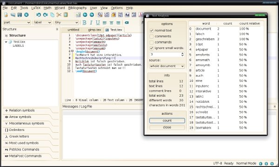This screenshot has width=279, height=167.
Task: Select LABELS in the structure tree
Action: tap(18, 46)
